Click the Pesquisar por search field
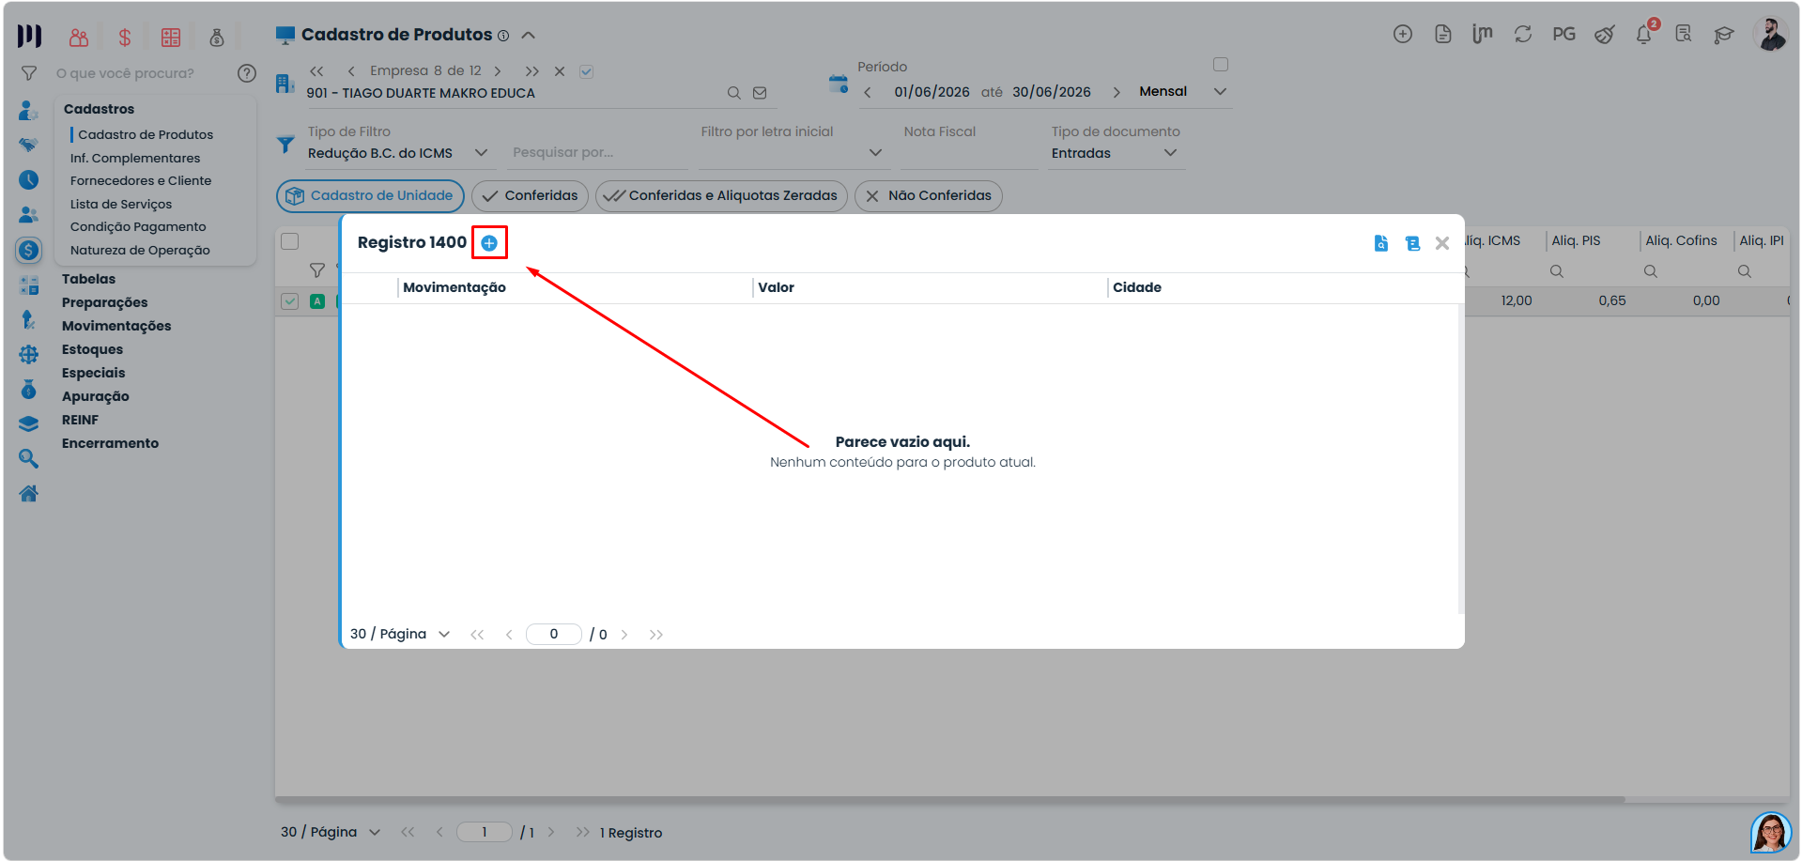The image size is (1802, 861). (598, 153)
